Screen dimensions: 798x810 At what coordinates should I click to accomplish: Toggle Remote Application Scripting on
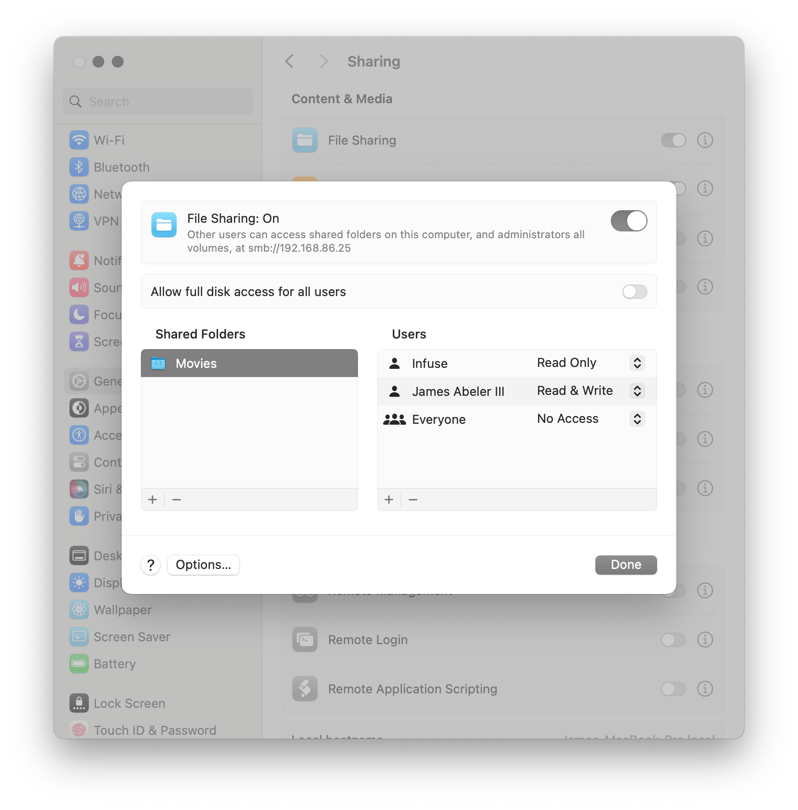673,689
